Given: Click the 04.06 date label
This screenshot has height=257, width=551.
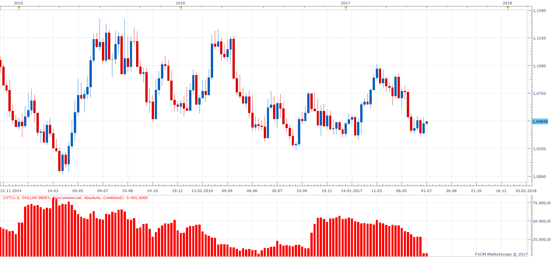Looking at the screenshot, I should (x=252, y=191).
